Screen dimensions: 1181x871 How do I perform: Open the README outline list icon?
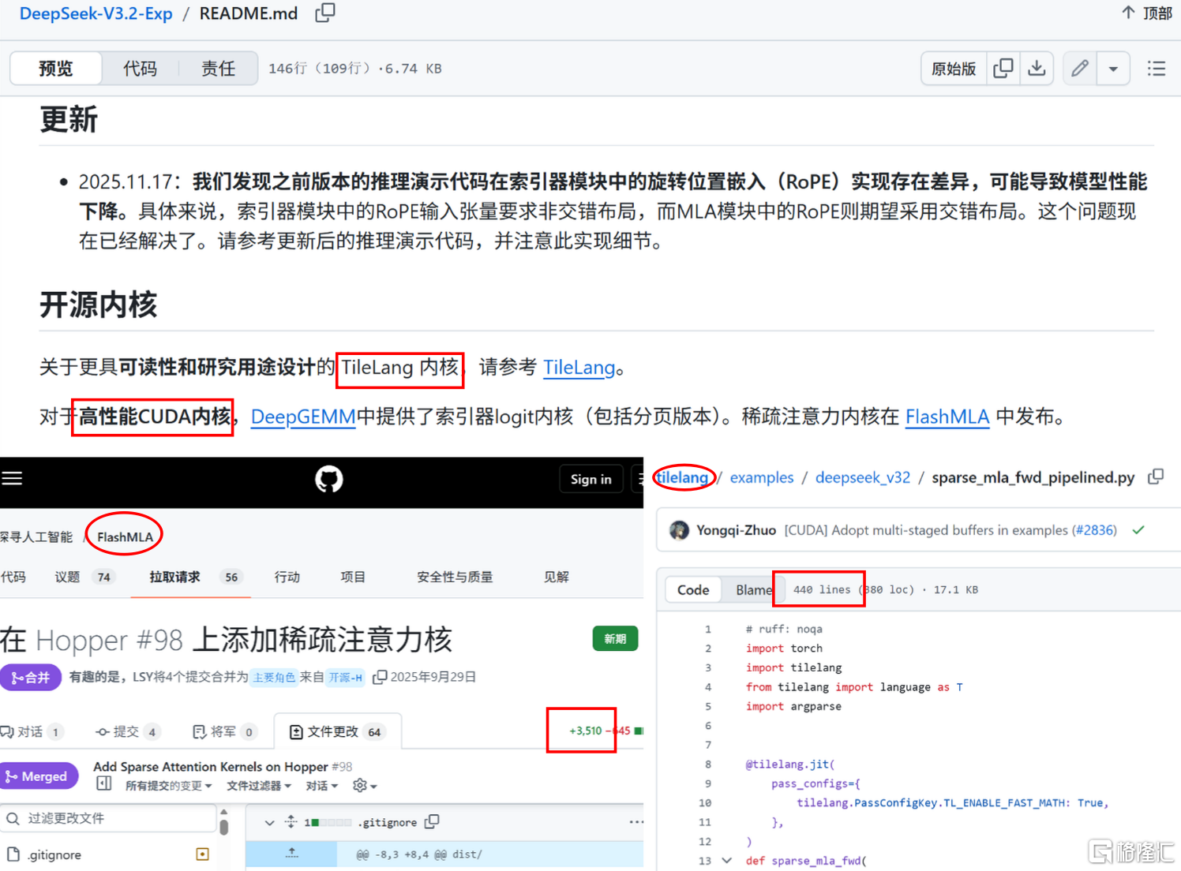click(1157, 69)
